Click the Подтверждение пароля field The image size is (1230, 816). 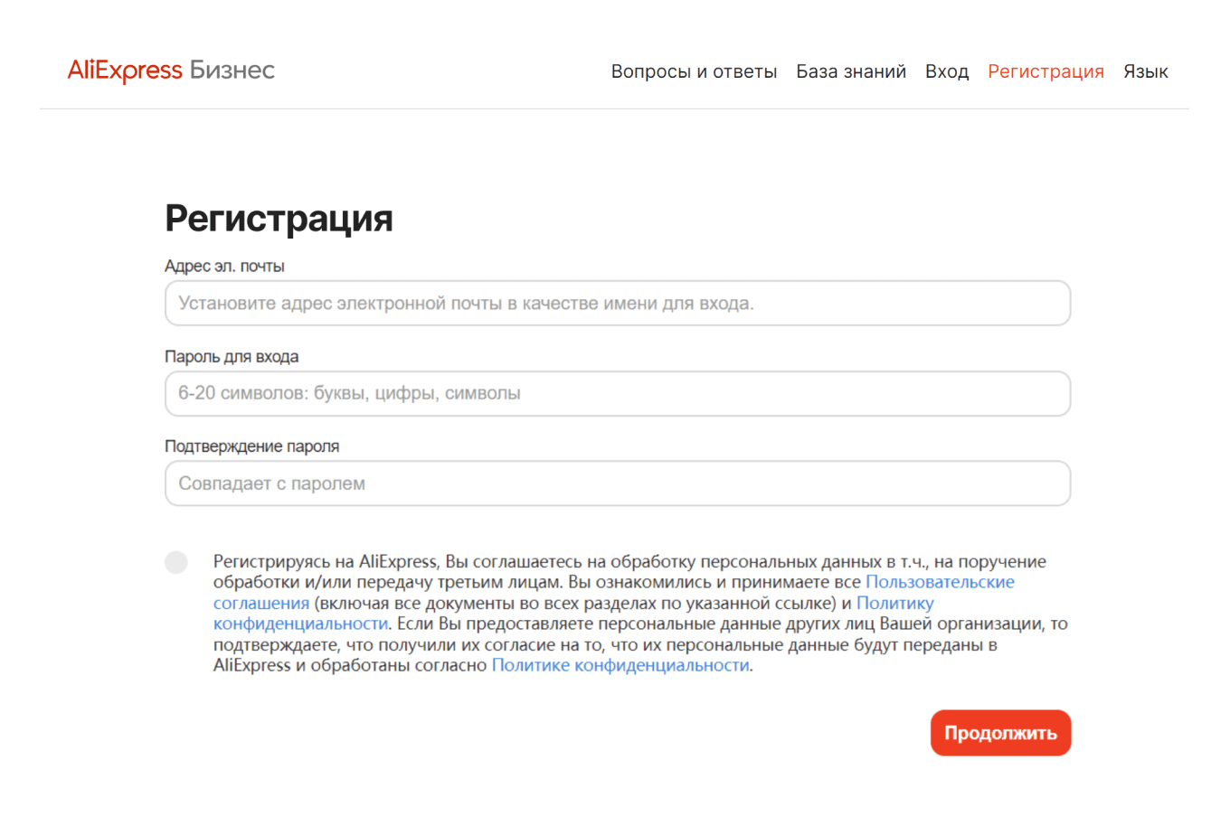[617, 483]
